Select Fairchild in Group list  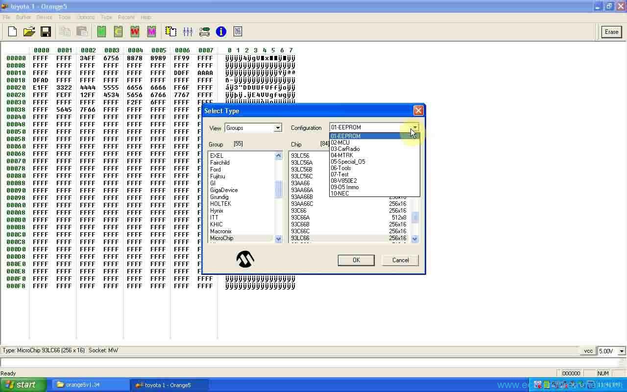click(241, 163)
